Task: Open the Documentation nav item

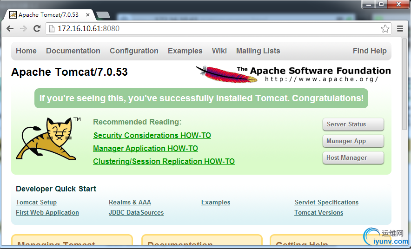Action: (73, 51)
